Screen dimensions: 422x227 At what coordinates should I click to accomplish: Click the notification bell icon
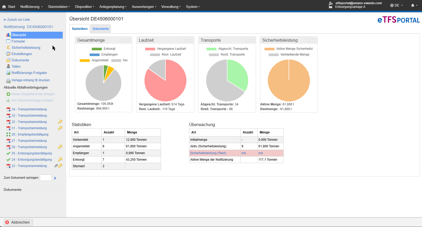[413, 5]
